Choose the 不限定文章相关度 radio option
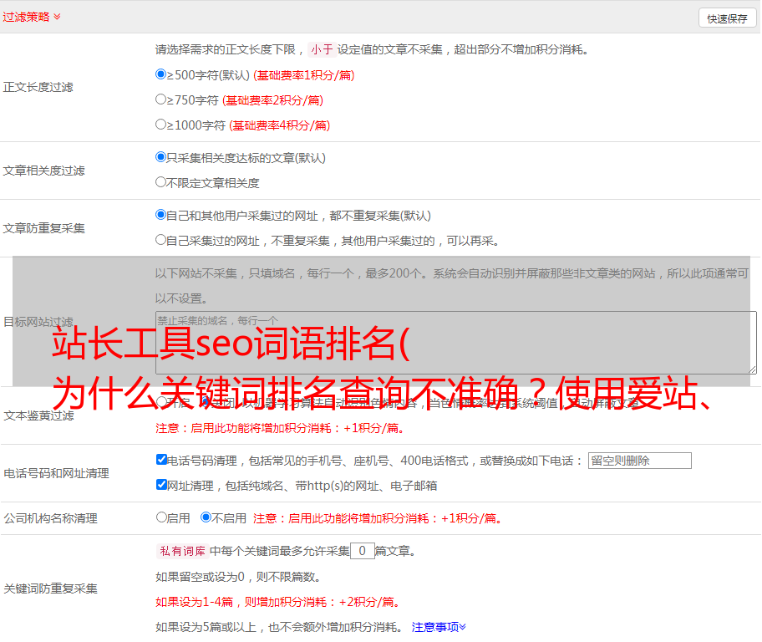The height and width of the screenshot is (642, 762). pyautogui.click(x=160, y=182)
